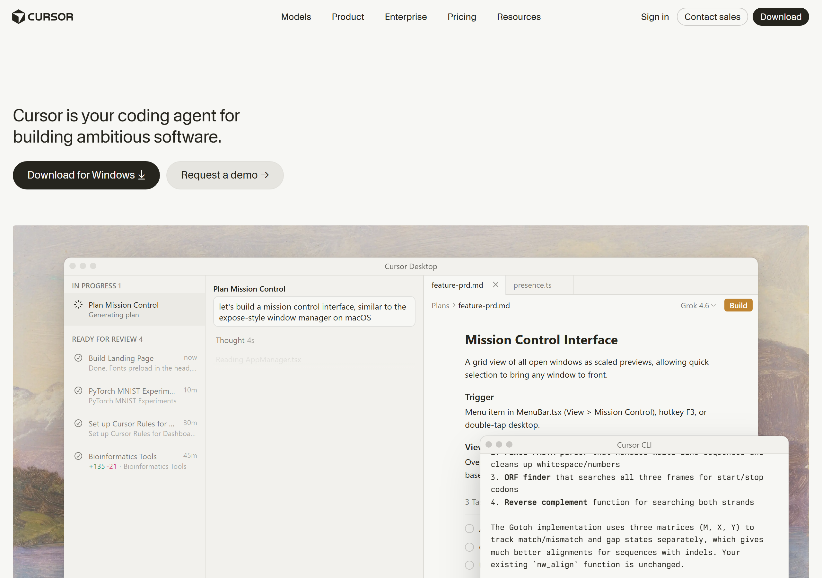Image resolution: width=822 pixels, height=578 pixels.
Task: Click the Plans breadcrumb
Action: tap(440, 305)
